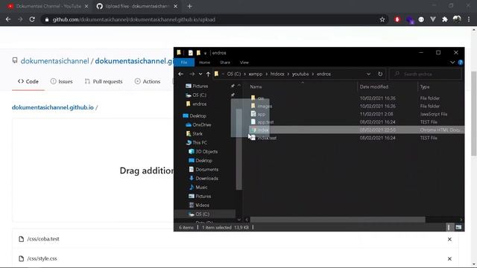Click the red extension icon in Chrome toolbar
This screenshot has height=268, width=477.
[x=397, y=19]
